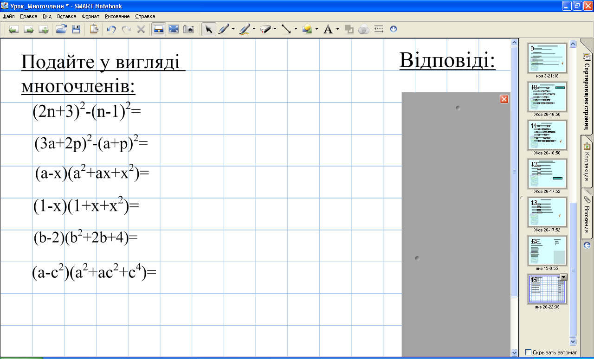Viewport: 594px width, 359px height.
Task: Expand Text tool font dropdown
Action: [x=337, y=30]
